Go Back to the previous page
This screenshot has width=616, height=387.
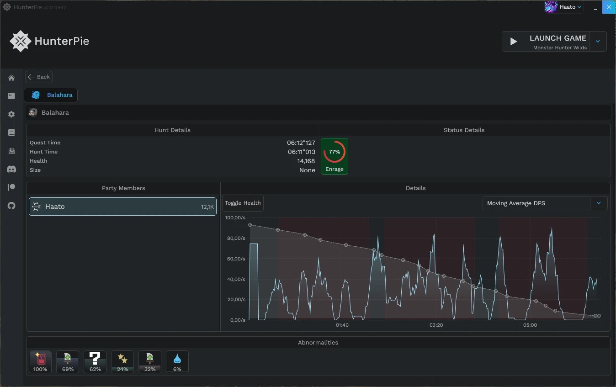point(39,77)
